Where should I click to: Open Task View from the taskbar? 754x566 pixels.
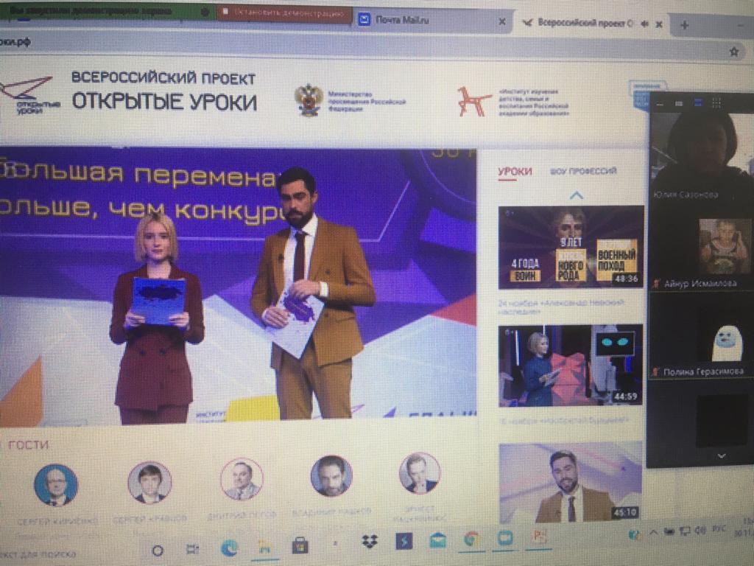[192, 549]
